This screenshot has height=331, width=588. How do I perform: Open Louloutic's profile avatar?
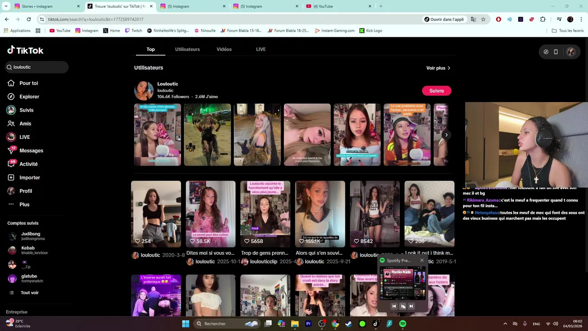(x=144, y=91)
